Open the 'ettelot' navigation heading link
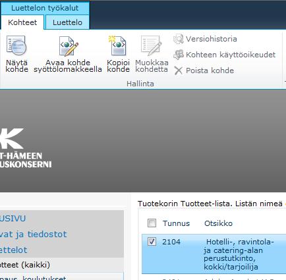Screen dimensions: 286x280 pos(13,250)
